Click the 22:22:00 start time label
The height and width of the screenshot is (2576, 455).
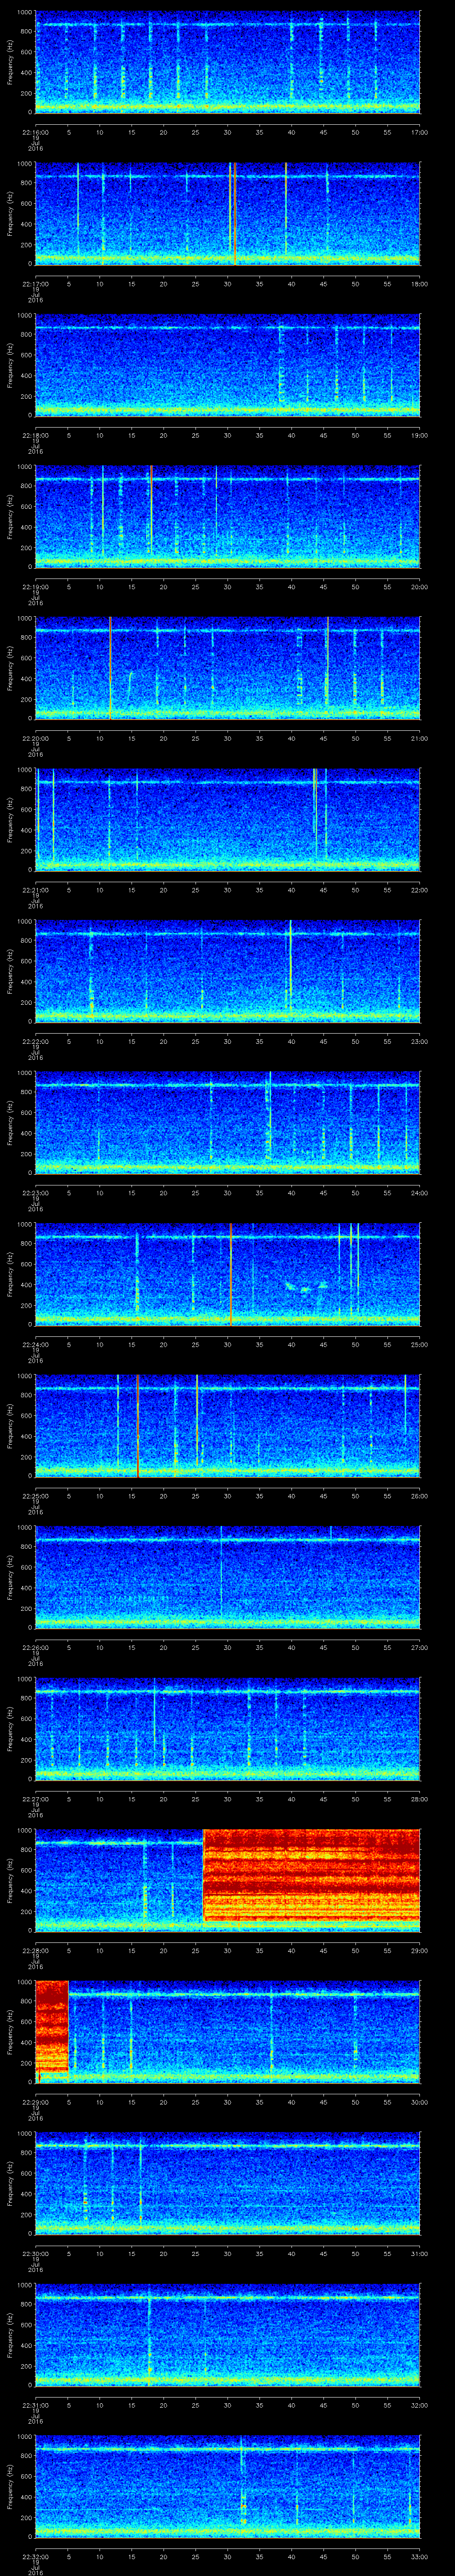click(35, 1041)
